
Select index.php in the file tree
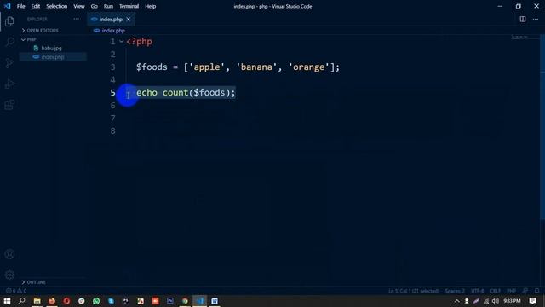53,57
